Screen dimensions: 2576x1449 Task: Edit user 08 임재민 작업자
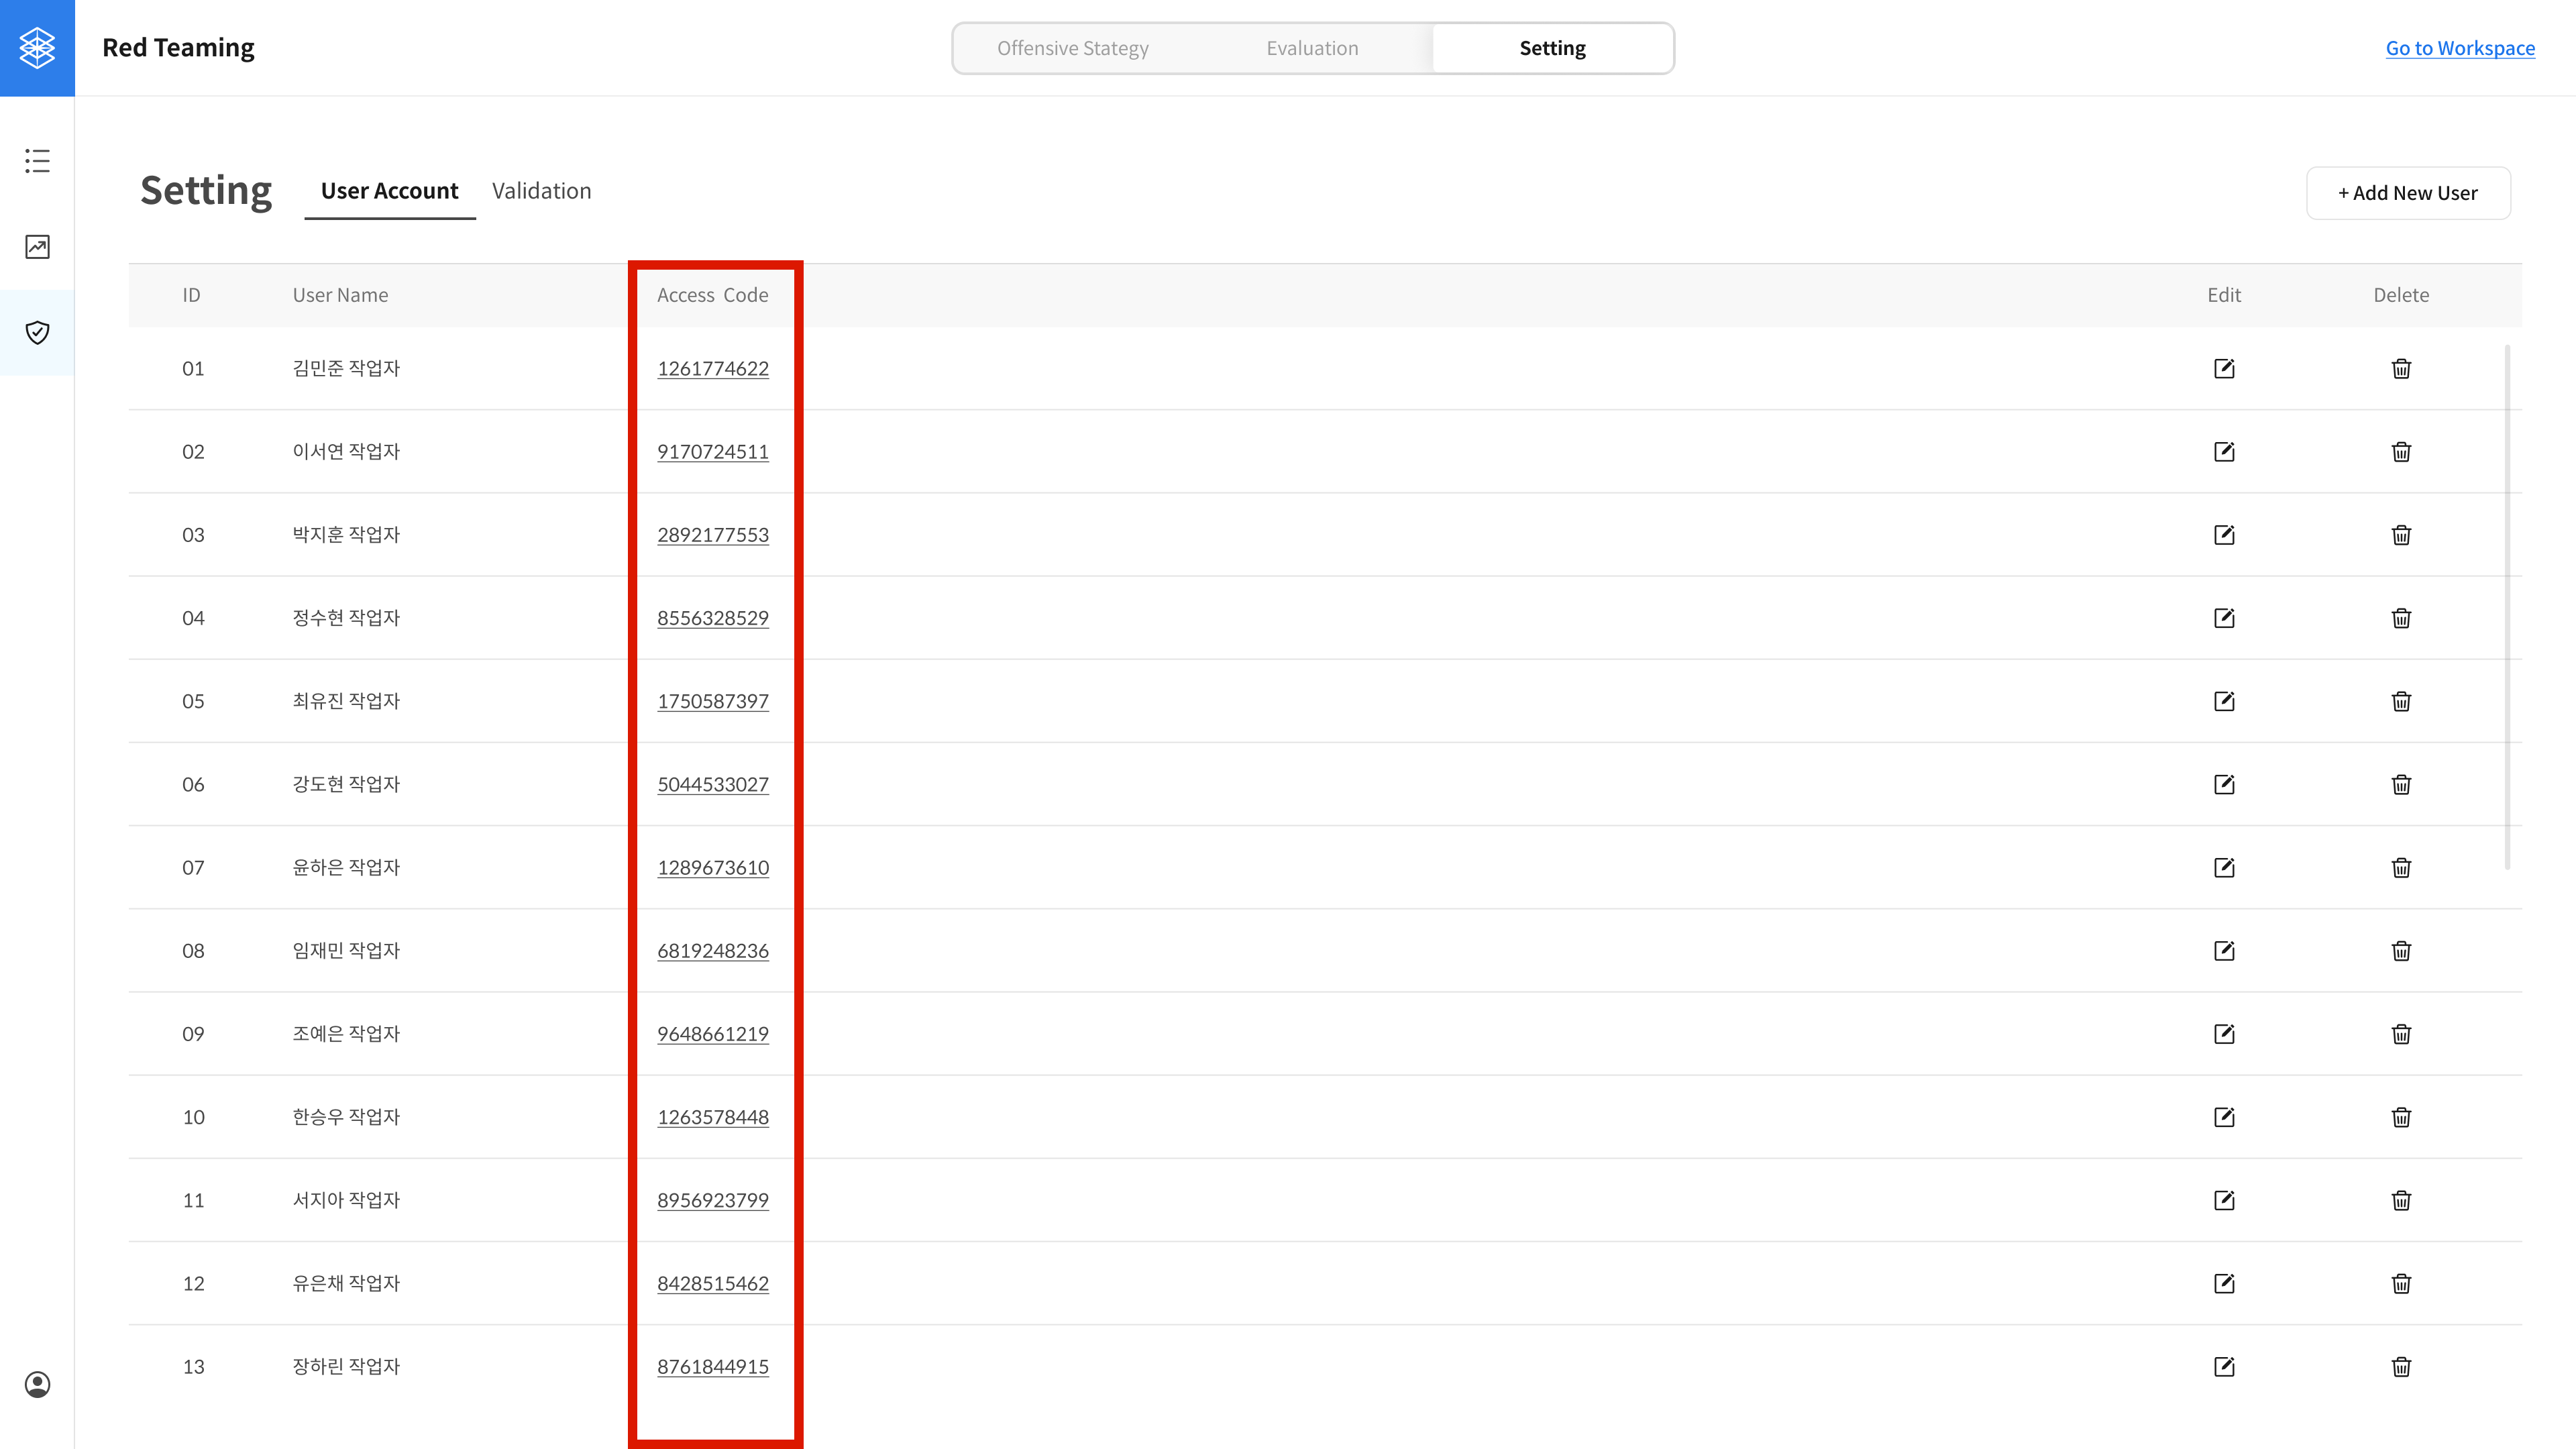pos(2224,951)
